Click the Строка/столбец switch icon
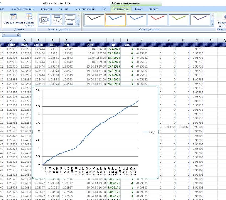 click(x=13, y=16)
